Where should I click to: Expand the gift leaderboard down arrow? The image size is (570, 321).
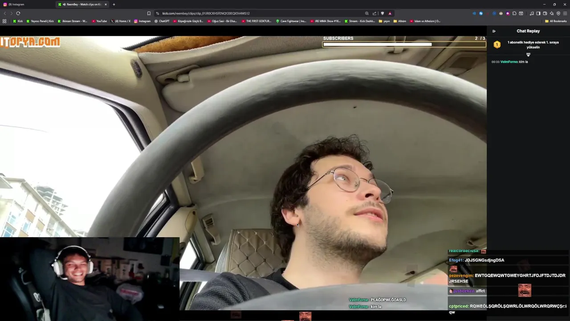pos(528,55)
